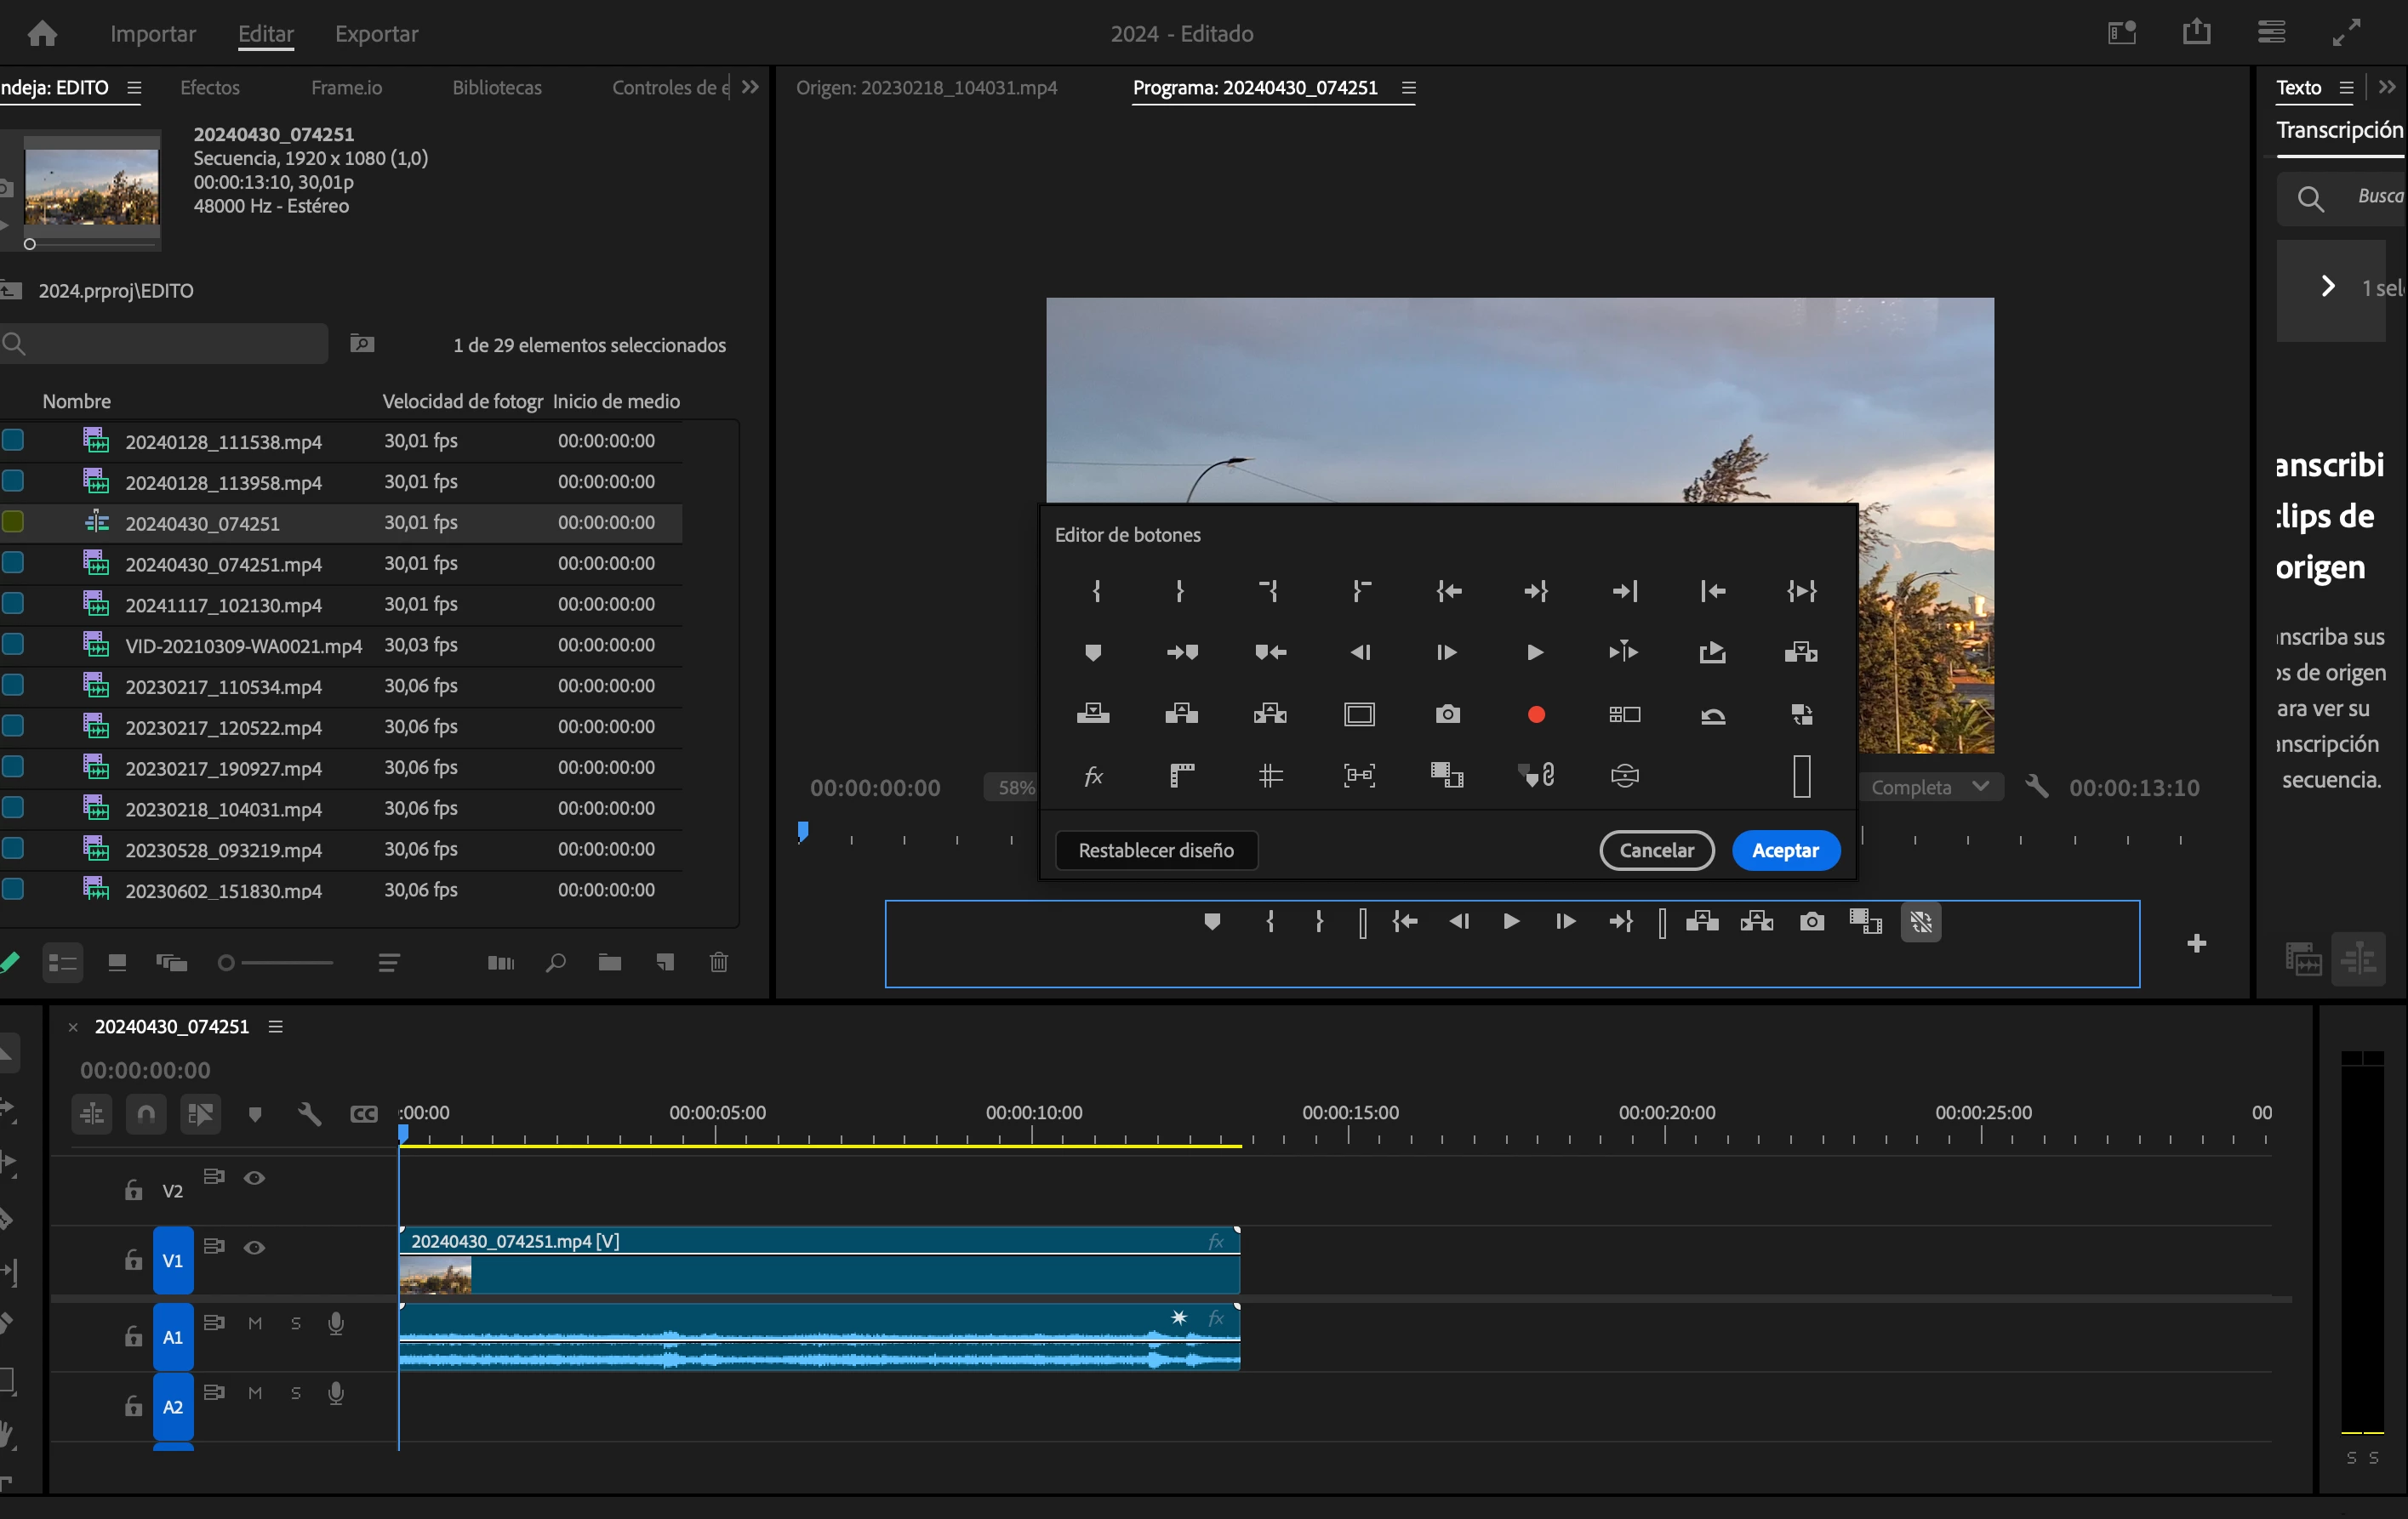2408x1519 pixels.
Task: Click the red record button in Button Editor
Action: pyautogui.click(x=1536, y=714)
